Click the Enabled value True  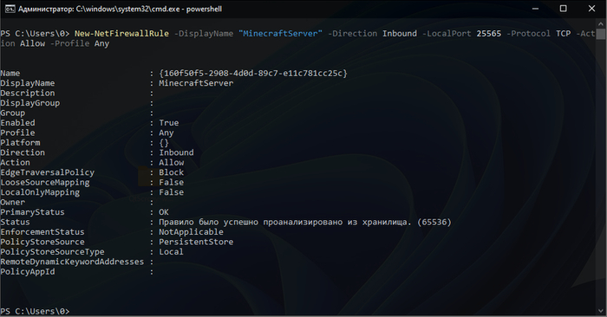[169, 122]
